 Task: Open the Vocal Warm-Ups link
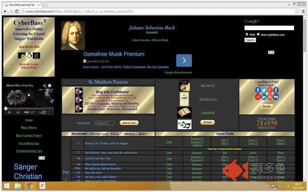tap(29, 143)
